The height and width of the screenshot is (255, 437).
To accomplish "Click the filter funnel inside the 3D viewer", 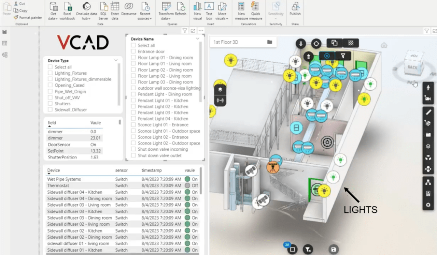I will pyautogui.click(x=343, y=55).
